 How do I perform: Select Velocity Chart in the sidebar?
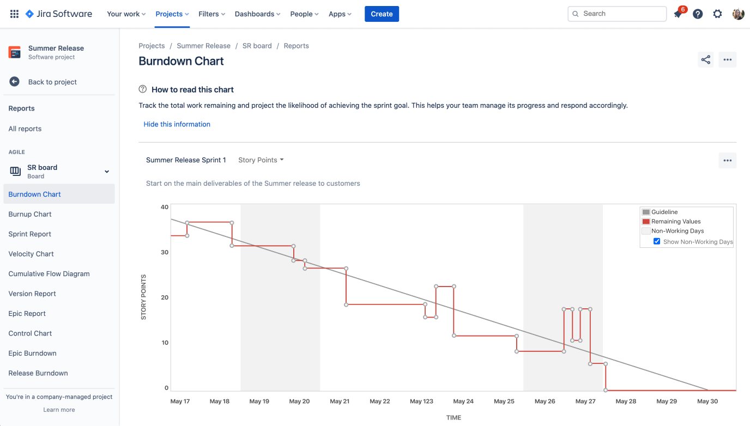31,254
